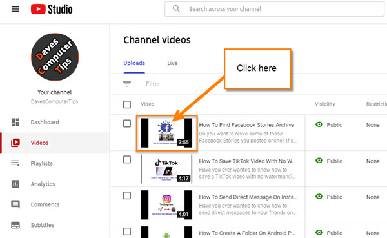Click the Filter text field
387x238 pixels.
(x=153, y=84)
